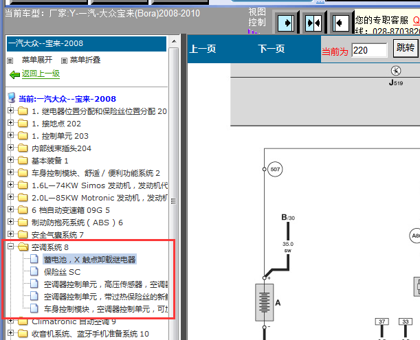Viewport: 420px width, 340px height.
Task: Click 菜单折叠 to collapse menu
Action: point(85,60)
